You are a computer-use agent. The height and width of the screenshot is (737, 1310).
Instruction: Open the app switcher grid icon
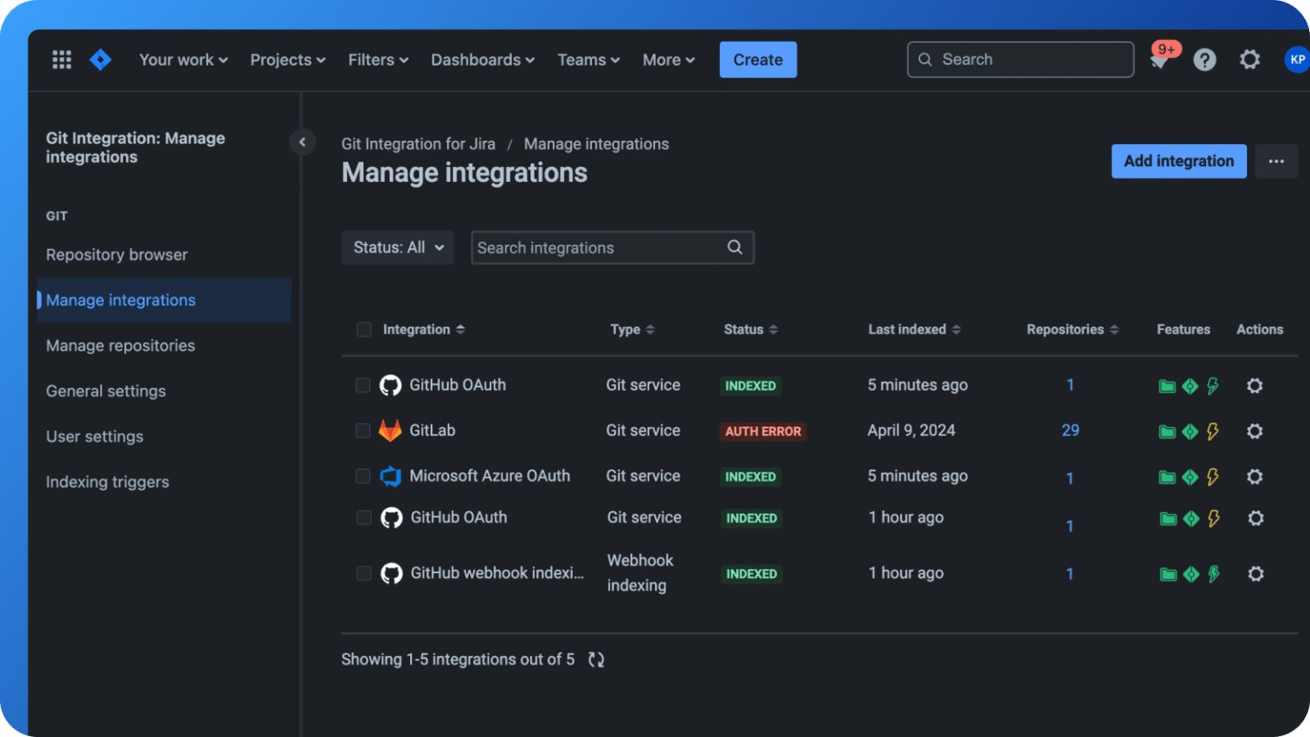pyautogui.click(x=61, y=60)
